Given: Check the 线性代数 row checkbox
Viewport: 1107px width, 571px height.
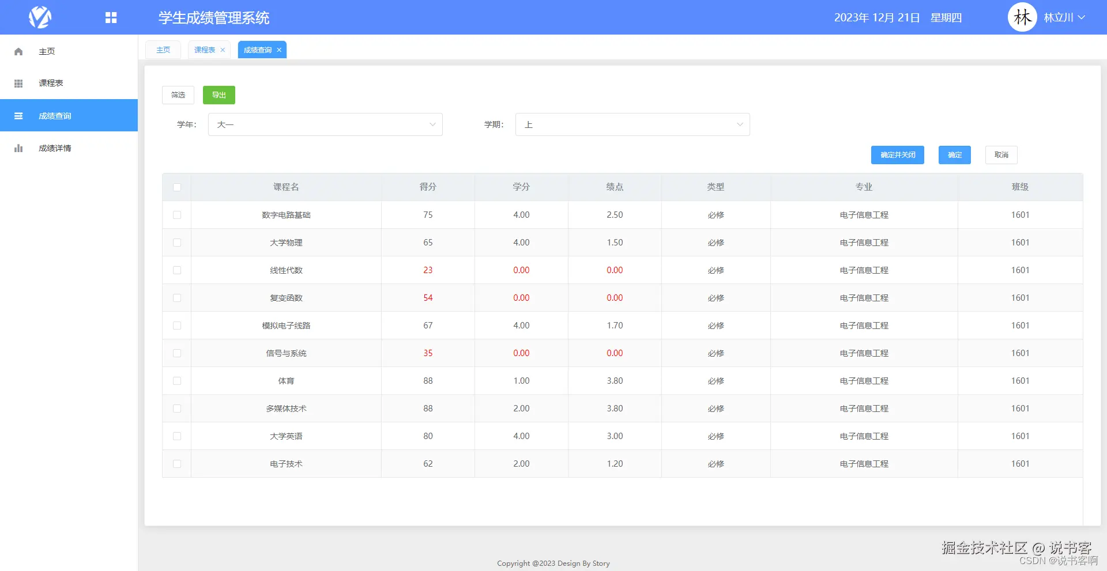Looking at the screenshot, I should point(177,270).
